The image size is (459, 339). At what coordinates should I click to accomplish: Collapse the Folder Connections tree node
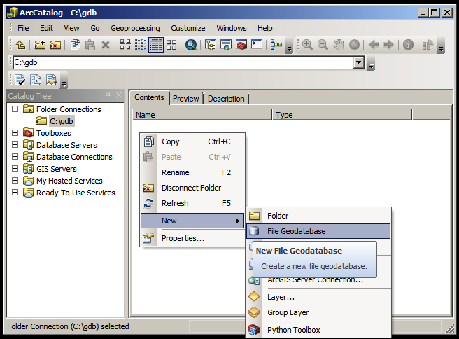coord(15,109)
